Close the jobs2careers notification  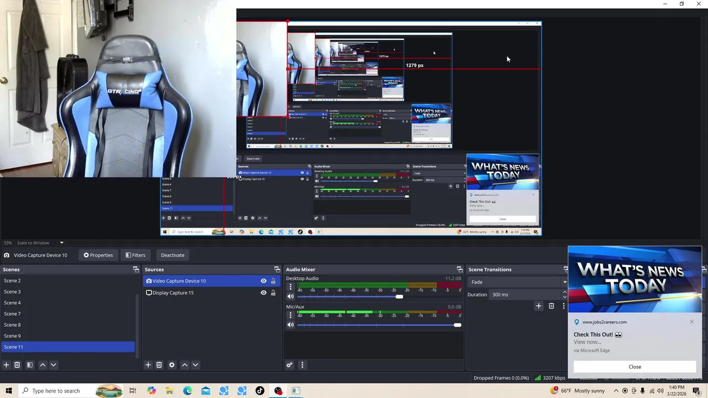634,366
